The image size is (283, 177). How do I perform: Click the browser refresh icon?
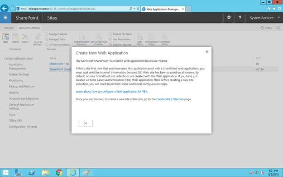(138, 9)
